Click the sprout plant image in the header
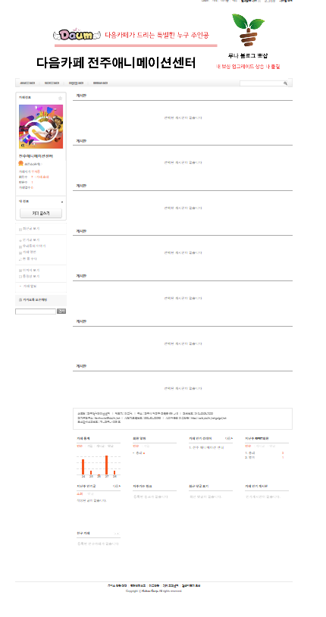The height and width of the screenshot is (617, 326). tap(248, 30)
